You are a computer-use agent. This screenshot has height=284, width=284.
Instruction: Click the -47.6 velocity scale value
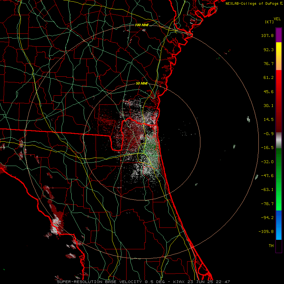267,176
